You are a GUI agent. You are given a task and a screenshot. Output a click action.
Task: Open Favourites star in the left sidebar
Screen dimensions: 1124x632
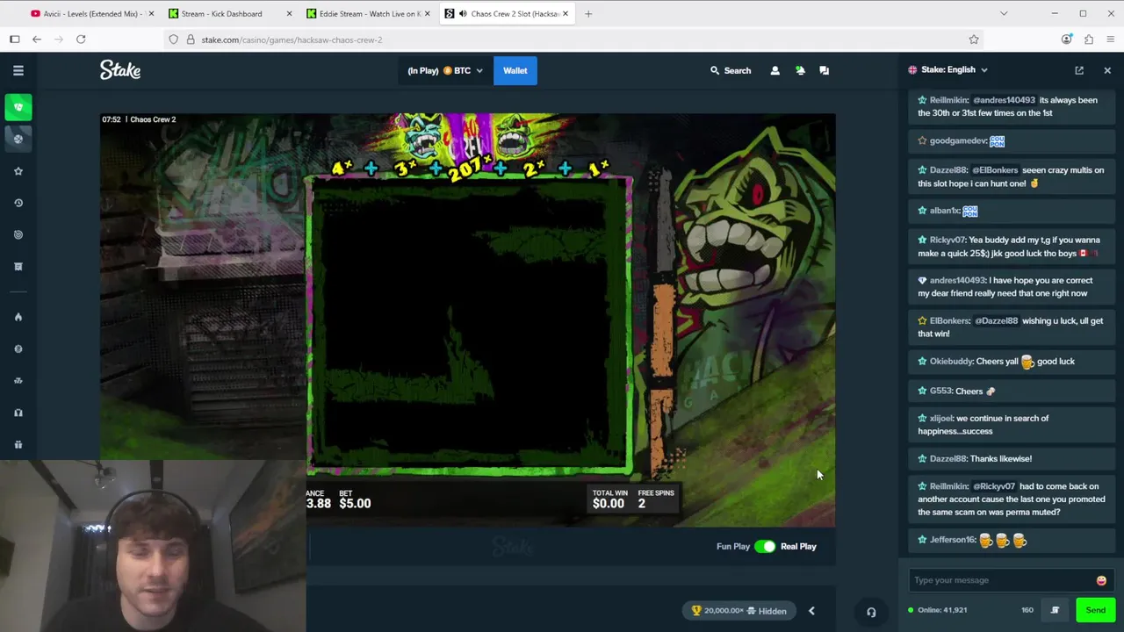[x=18, y=171]
